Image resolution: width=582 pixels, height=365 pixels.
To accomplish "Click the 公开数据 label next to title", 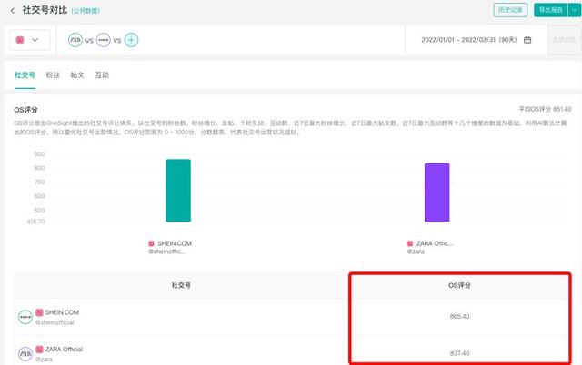I will pyautogui.click(x=85, y=11).
